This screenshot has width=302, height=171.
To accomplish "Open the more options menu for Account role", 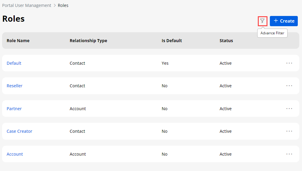I will coord(289,154).
